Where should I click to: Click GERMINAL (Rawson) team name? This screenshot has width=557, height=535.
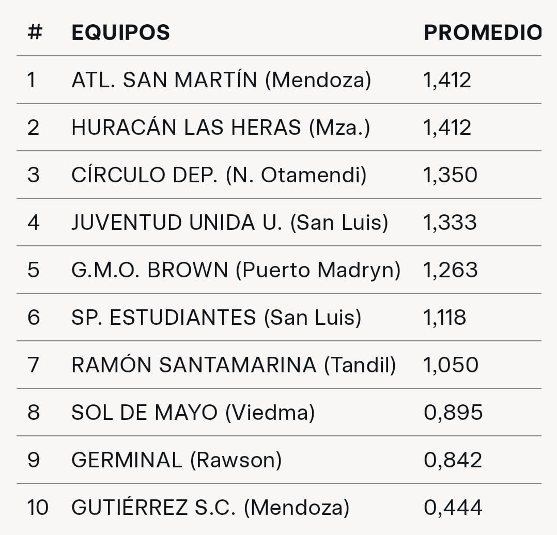point(177,460)
